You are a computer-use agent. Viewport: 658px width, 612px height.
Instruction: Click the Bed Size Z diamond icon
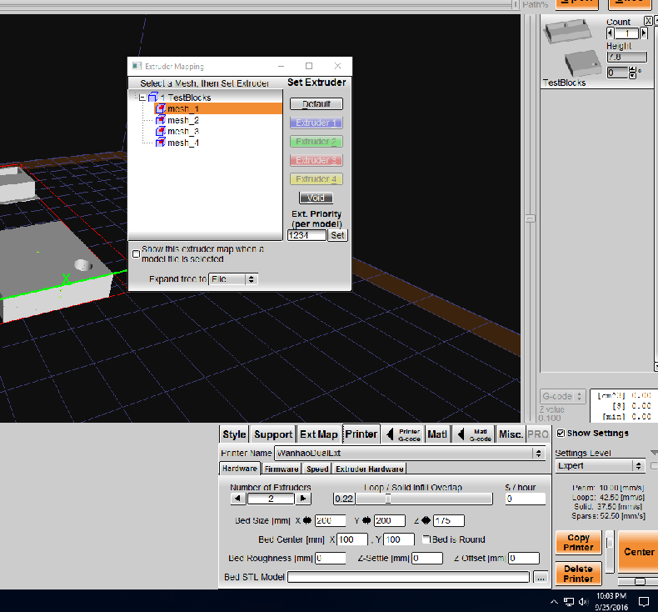click(426, 521)
